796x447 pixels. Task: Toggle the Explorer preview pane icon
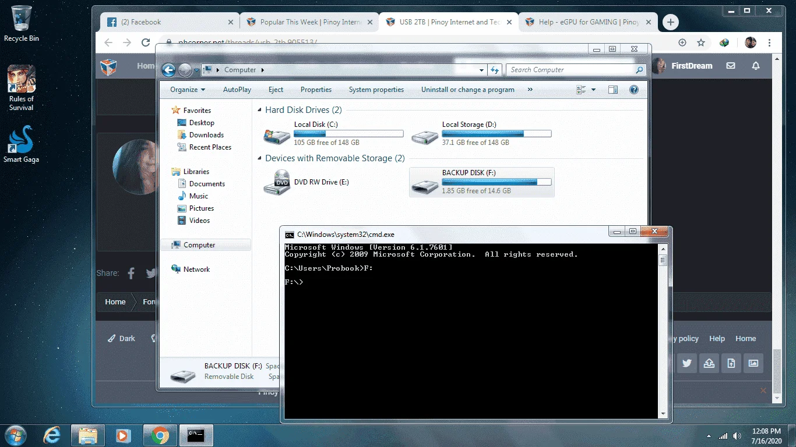click(612, 90)
